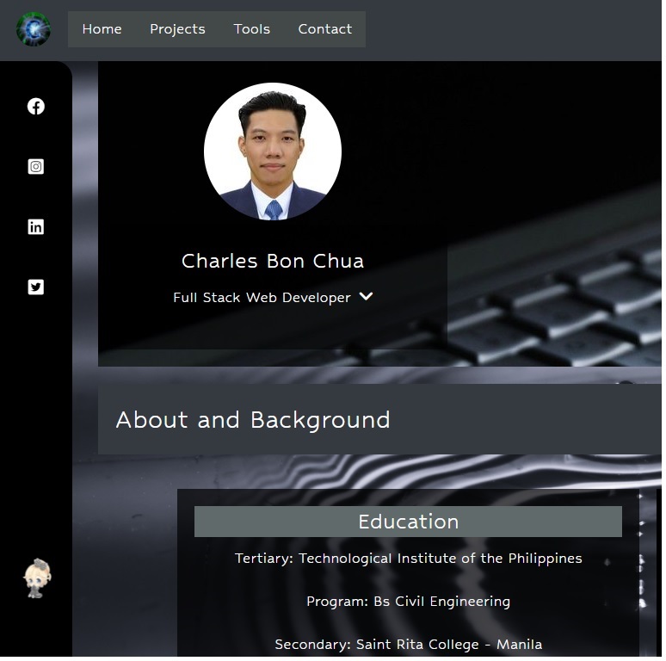The width and height of the screenshot is (666, 661).
Task: Select the Tertiary Technological Institute line
Action: tap(408, 559)
